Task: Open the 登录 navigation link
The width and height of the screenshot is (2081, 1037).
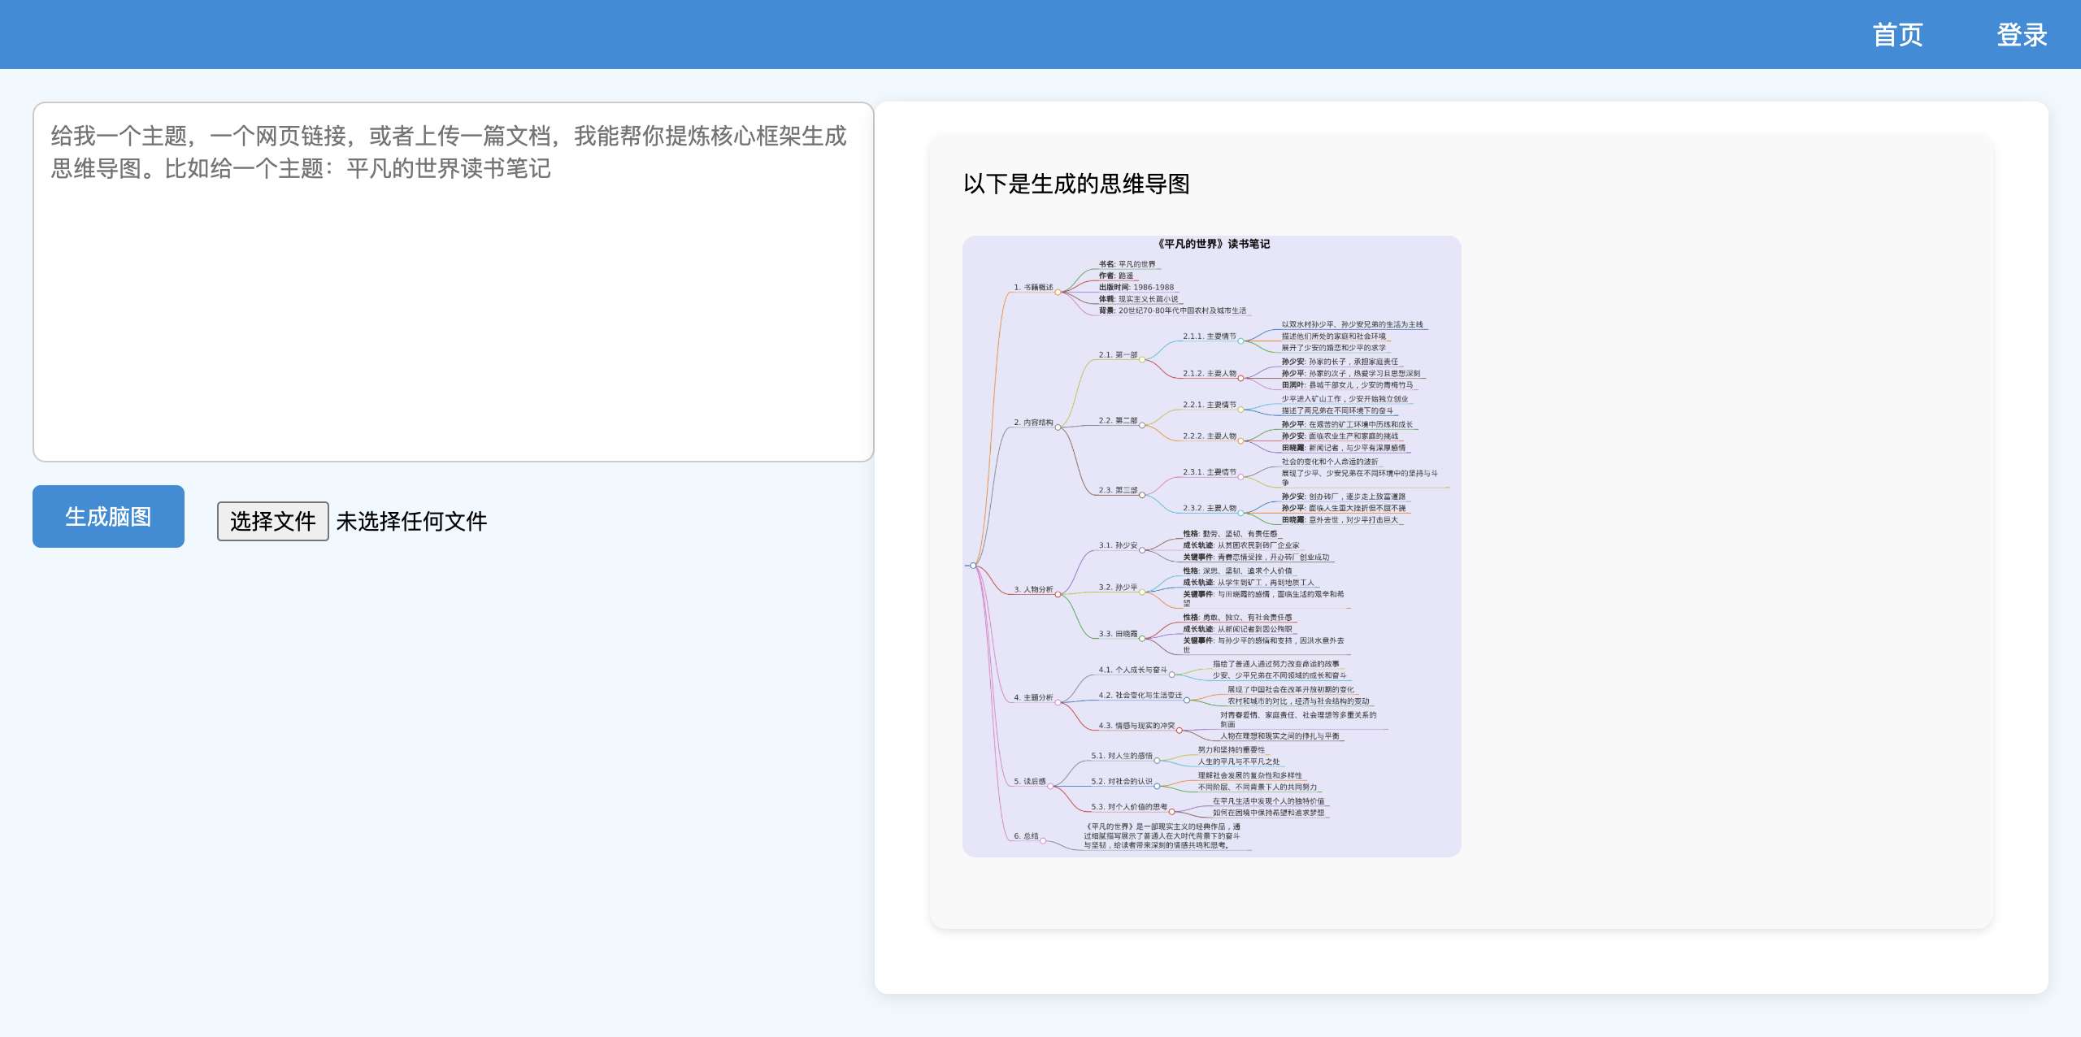Action: [x=2022, y=35]
